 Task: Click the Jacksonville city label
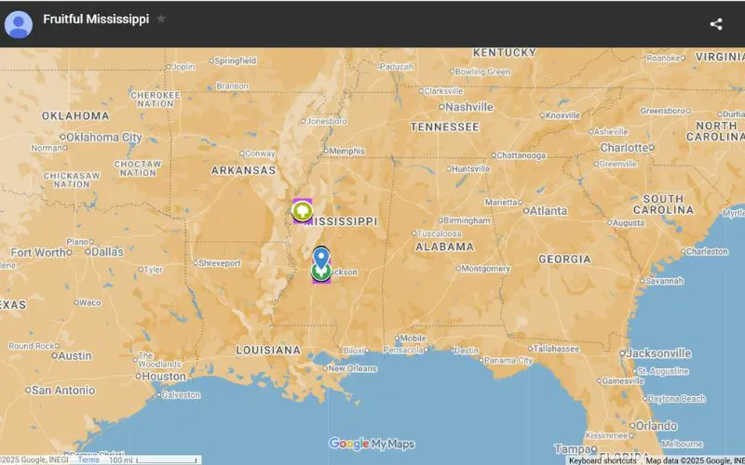pyautogui.click(x=659, y=353)
